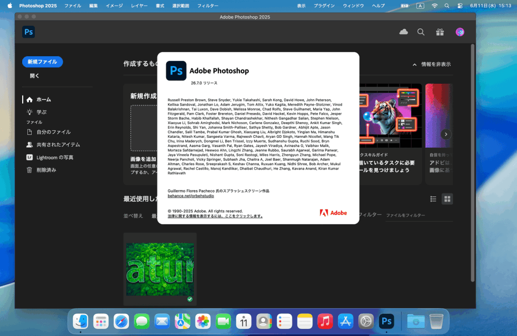Open the search magnifier in Photoshop header
The image size is (517, 336).
pos(421,32)
